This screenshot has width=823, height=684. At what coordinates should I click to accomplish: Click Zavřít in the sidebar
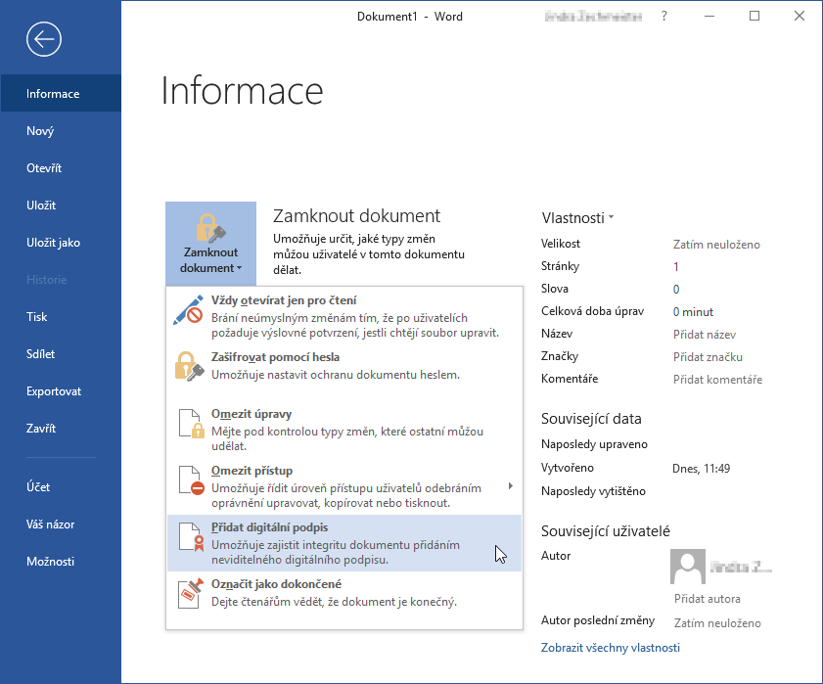[61, 429]
